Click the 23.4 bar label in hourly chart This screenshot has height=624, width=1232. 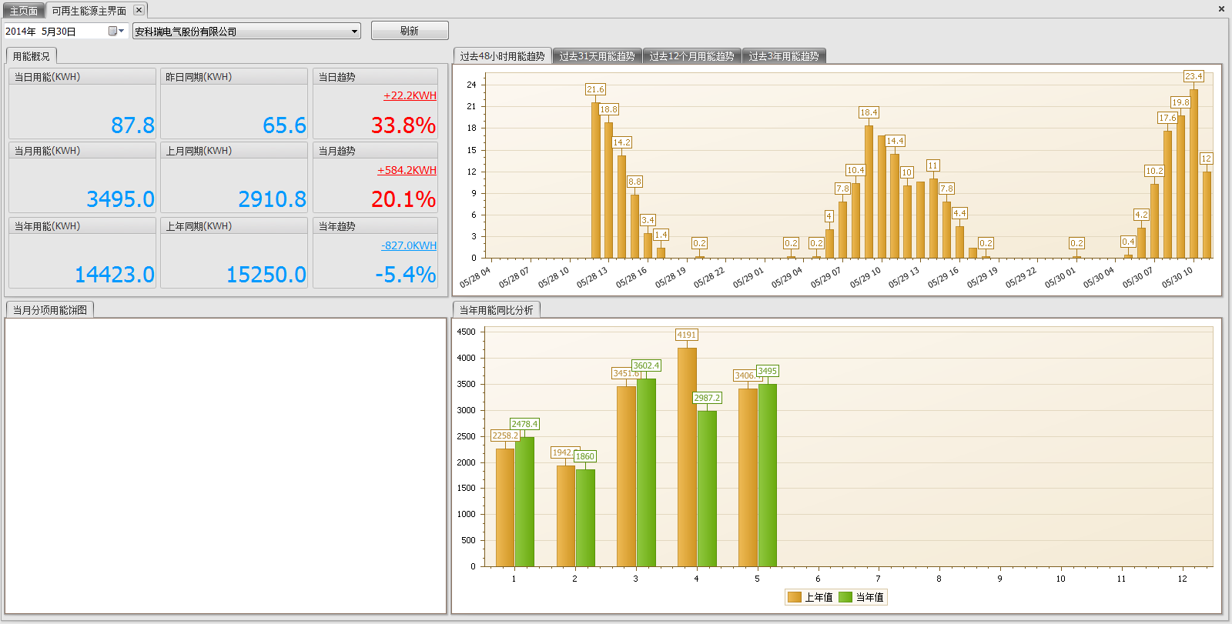[1193, 76]
